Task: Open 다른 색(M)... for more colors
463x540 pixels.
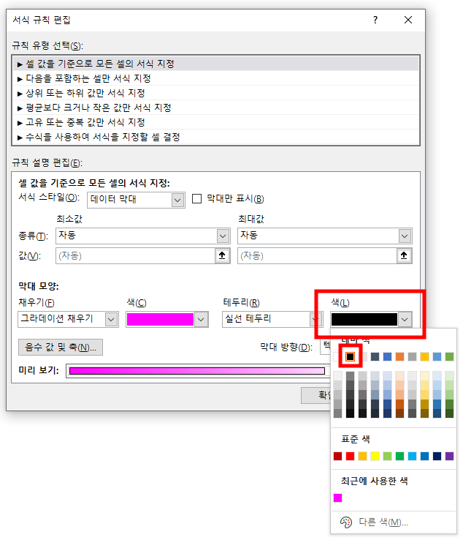Action: tap(383, 522)
